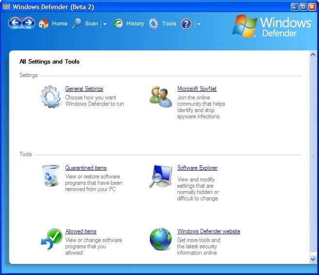
Task: Click the scrollbar down arrow
Action: [x=313, y=259]
